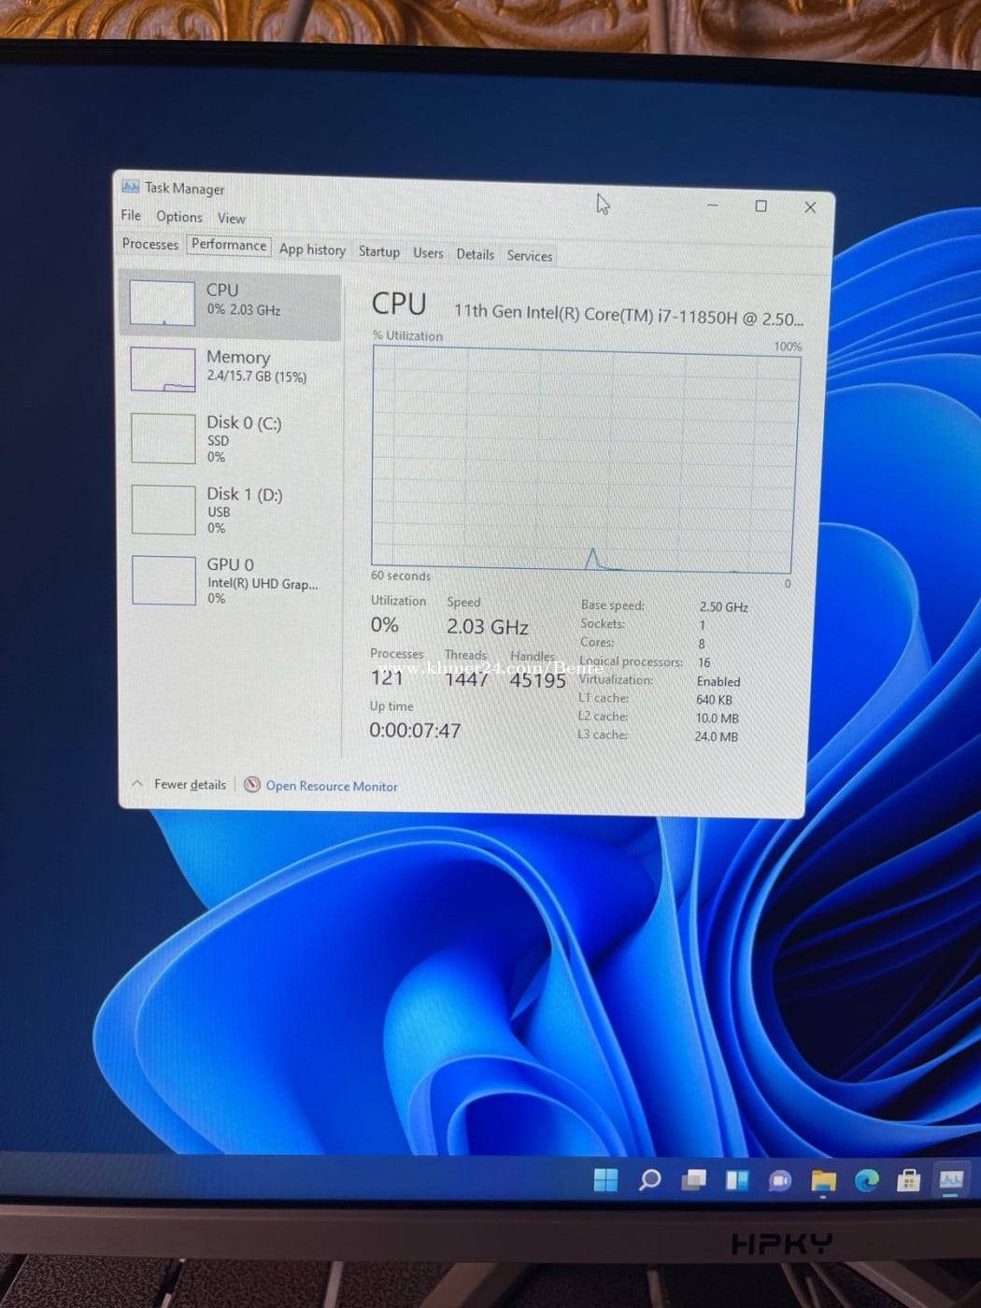Click the Virtualization value 'Enabled'
The height and width of the screenshot is (1308, 981).
pos(718,682)
